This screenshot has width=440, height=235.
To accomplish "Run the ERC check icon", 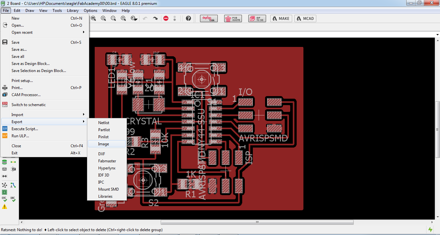I will (5, 199).
